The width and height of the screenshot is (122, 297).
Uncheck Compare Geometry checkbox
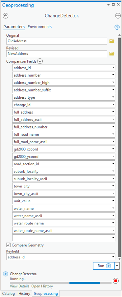[8, 245]
